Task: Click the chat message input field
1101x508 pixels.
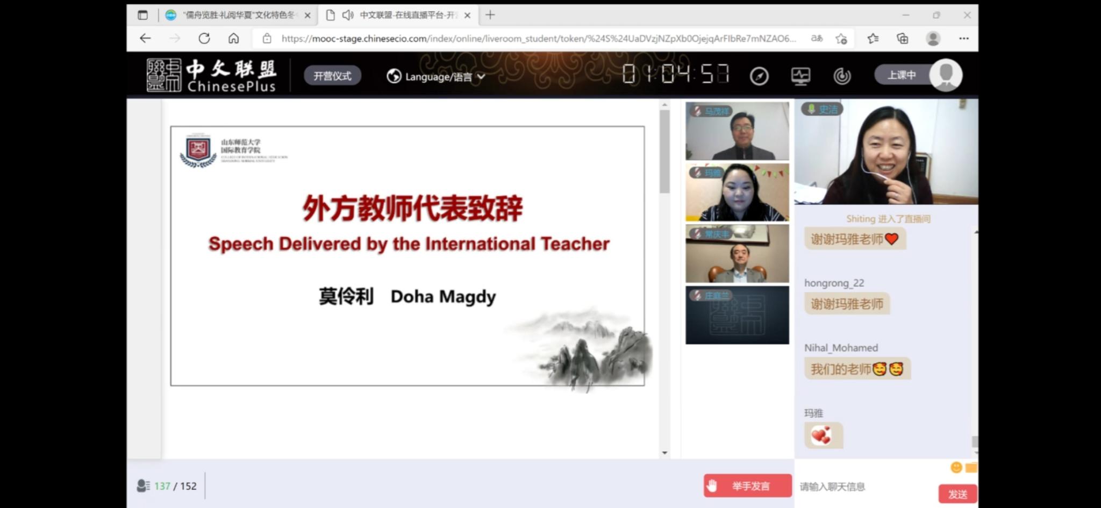Action: click(866, 486)
